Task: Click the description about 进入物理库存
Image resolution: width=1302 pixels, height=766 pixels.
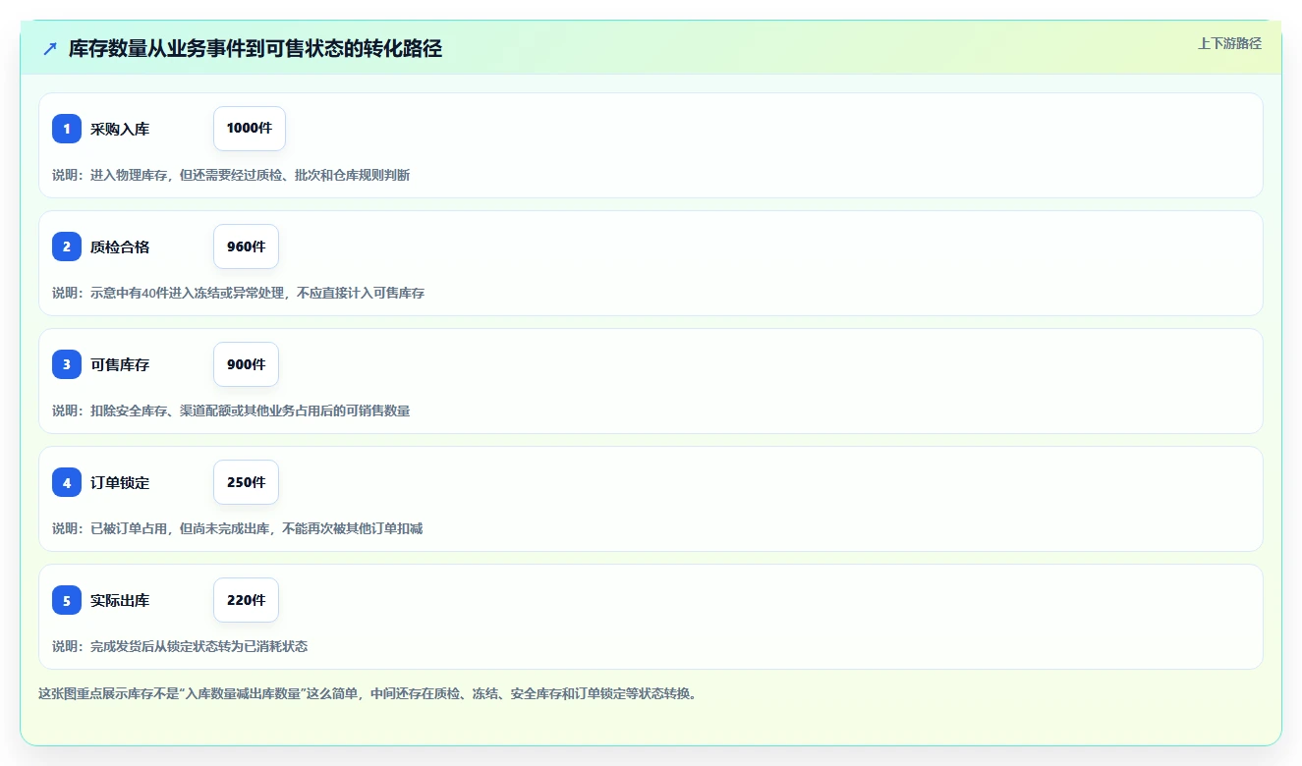Action: click(x=231, y=175)
